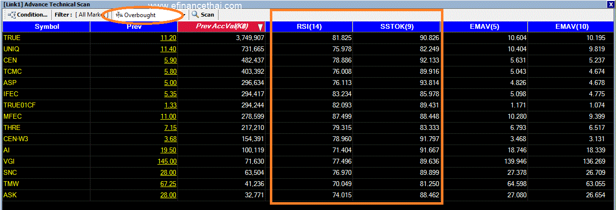
Task: Open the 1.33 price link for TRUE01CF
Action: click(170, 105)
